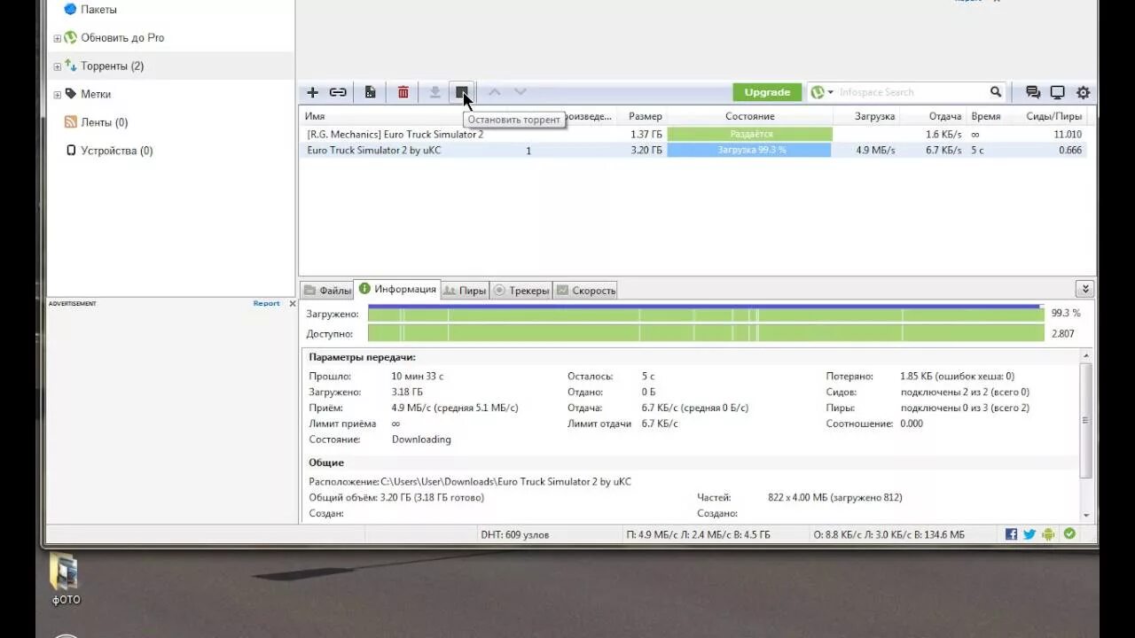Viewport: 1135px width, 638px height.
Task: Click the green Upgrade button
Action: click(x=767, y=92)
